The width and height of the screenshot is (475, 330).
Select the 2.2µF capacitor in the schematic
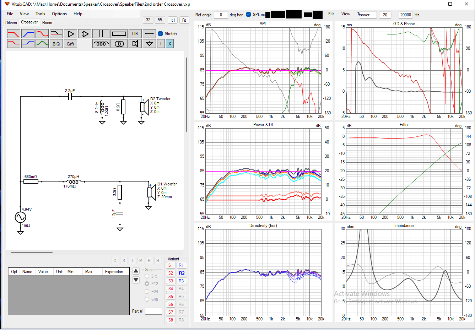click(x=70, y=96)
